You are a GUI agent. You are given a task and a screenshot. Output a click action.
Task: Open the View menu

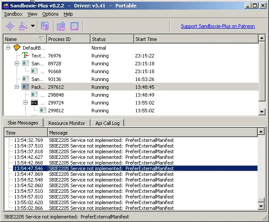coord(32,14)
